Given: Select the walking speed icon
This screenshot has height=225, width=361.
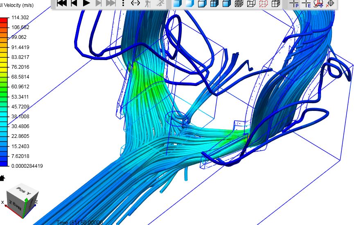Looking at the screenshot, I should coord(148,3).
